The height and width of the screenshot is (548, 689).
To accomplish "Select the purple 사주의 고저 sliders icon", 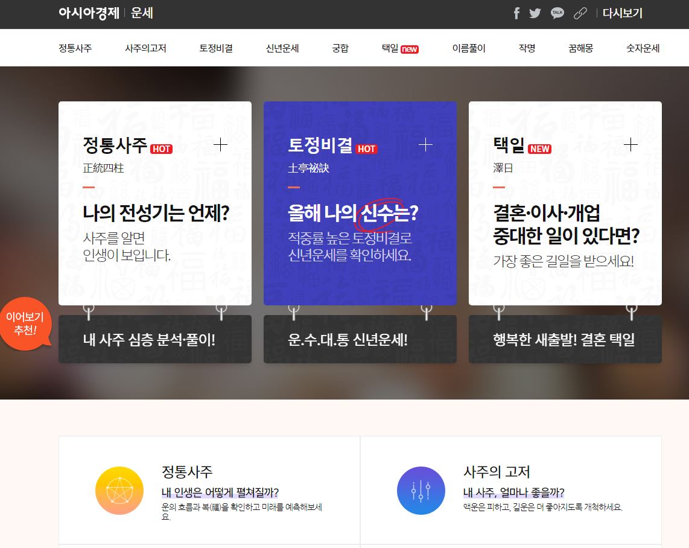I will pyautogui.click(x=421, y=491).
